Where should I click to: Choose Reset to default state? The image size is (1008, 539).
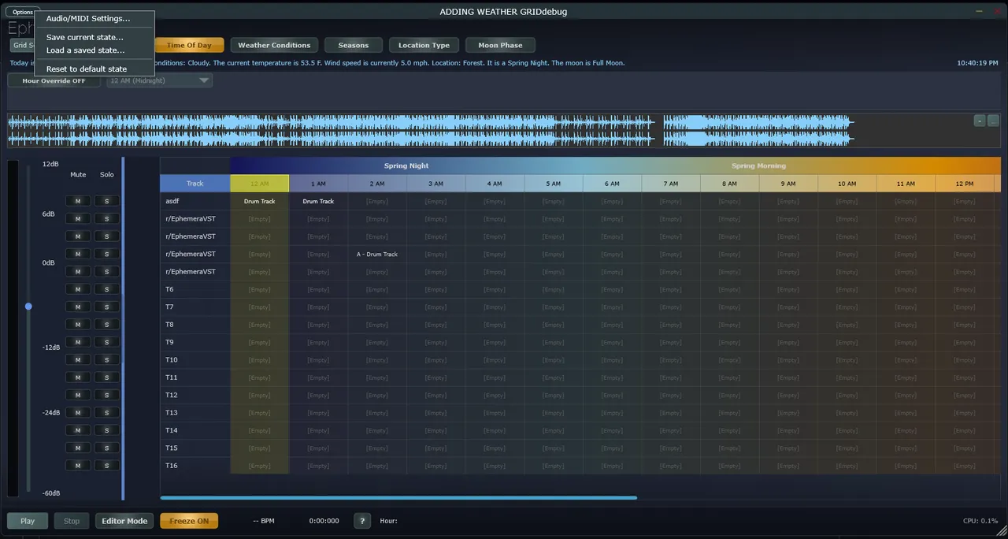(87, 69)
